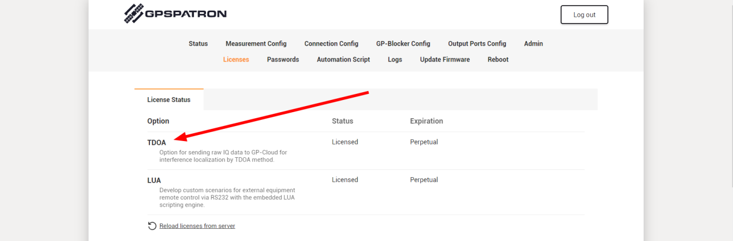Screen dimensions: 733x241
Task: Open the Update Firmware page
Action: [445, 59]
